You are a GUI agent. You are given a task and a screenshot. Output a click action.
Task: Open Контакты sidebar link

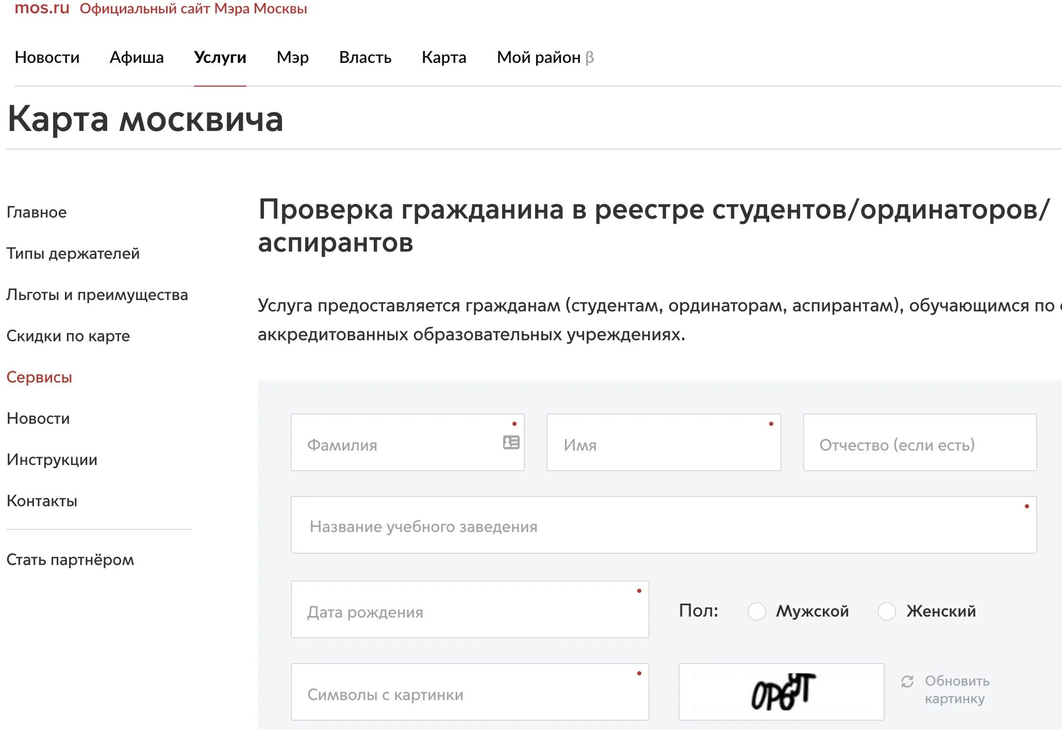point(42,501)
